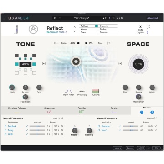Click the Space 57 % dial
Viewport: 164px width, 164px height.
point(138,64)
